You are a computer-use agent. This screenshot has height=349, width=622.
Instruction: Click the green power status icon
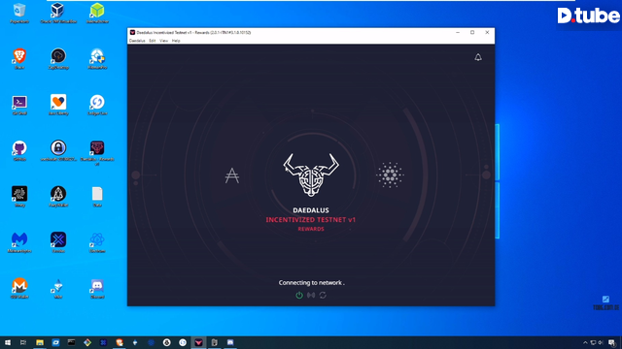click(x=299, y=295)
